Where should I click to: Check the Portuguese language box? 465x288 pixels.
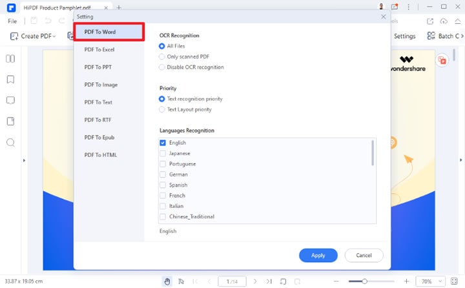[x=163, y=164]
